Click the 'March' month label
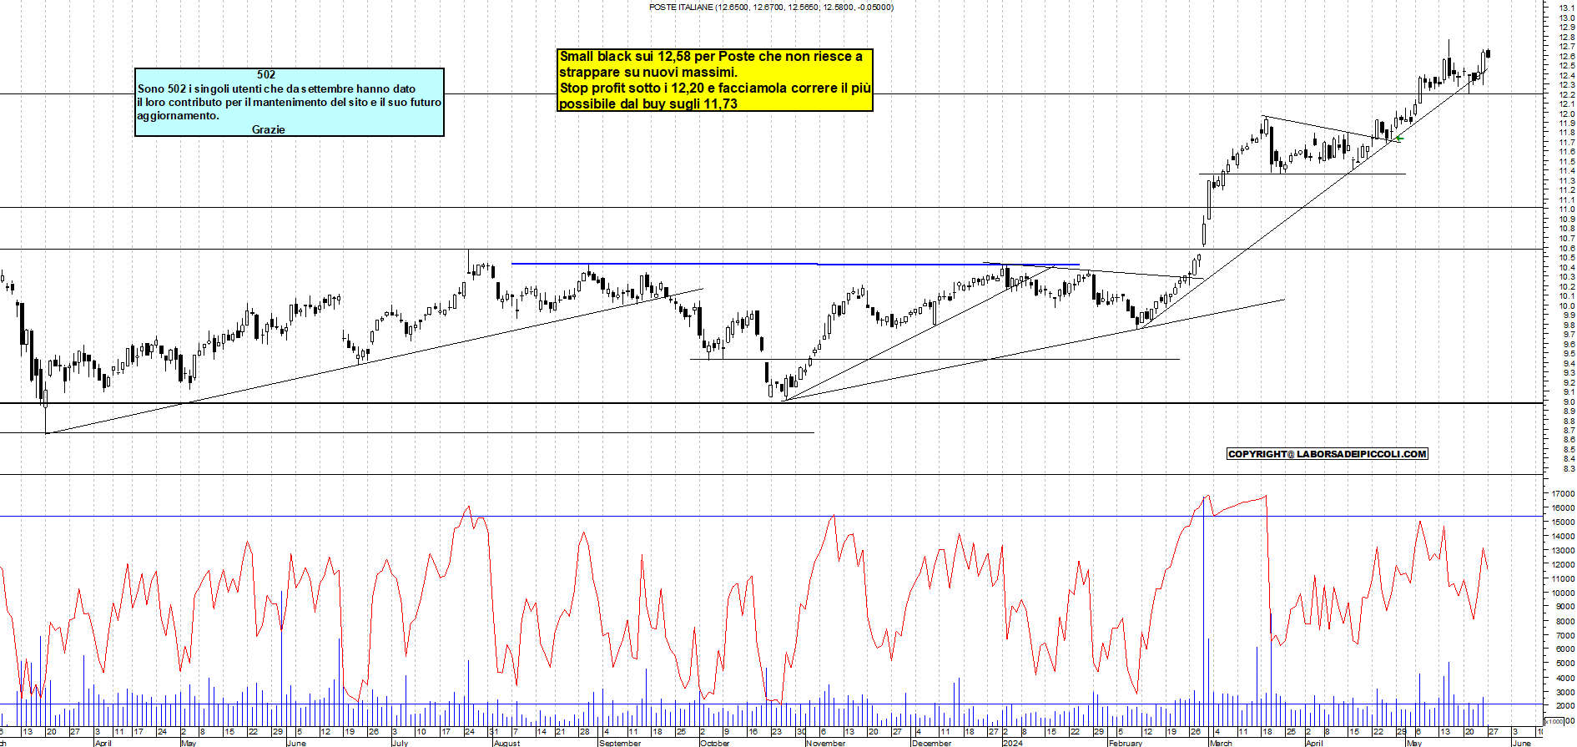The height and width of the screenshot is (747, 1577). click(x=1221, y=743)
